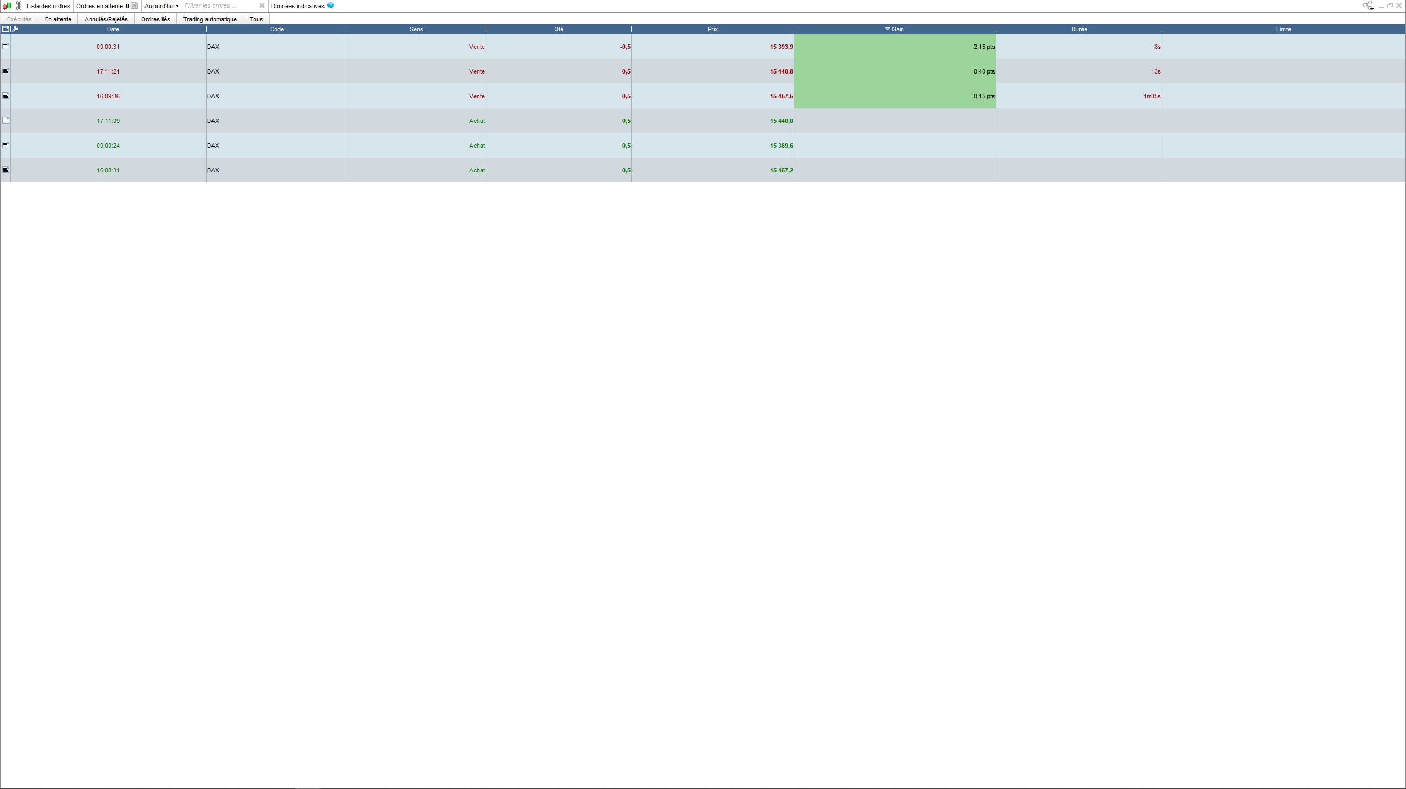Click the cancel pending orders icon
This screenshot has height=789, width=1406.
(x=135, y=6)
